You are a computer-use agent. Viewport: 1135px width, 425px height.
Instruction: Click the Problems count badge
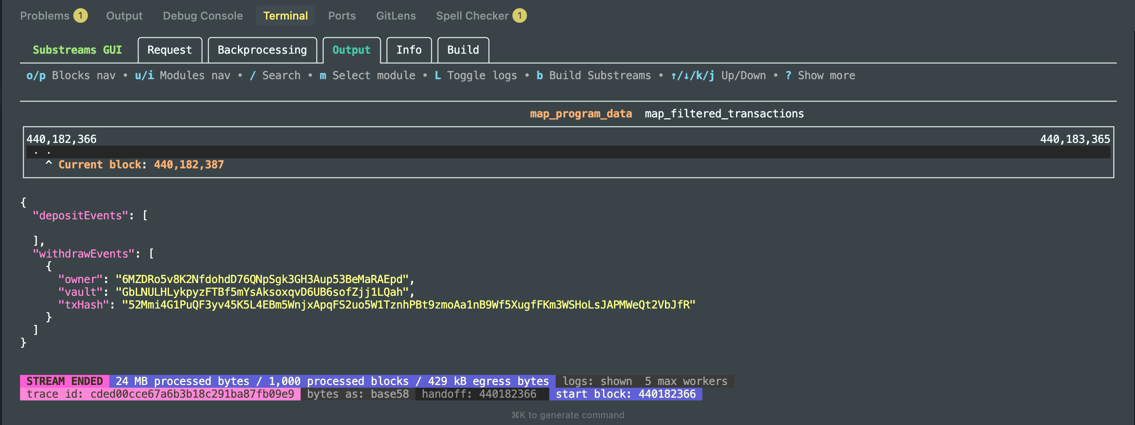(81, 16)
